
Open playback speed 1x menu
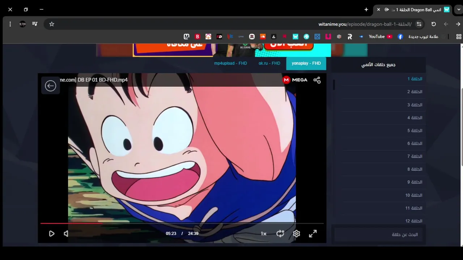264,234
